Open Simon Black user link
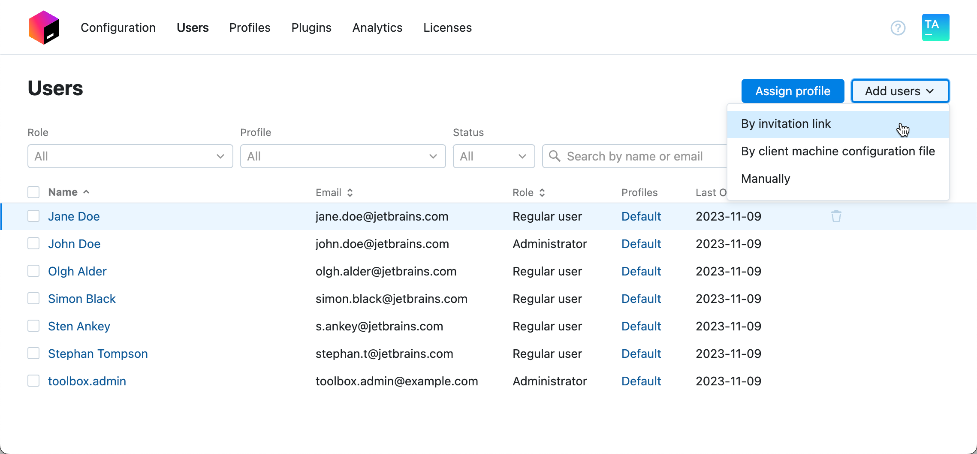 coord(82,299)
